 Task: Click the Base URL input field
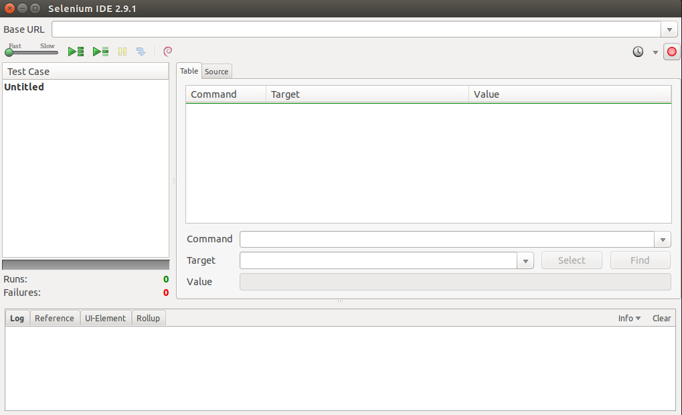[356, 29]
